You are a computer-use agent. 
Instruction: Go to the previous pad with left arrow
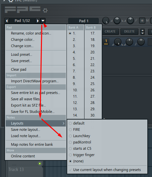(7, 21)
